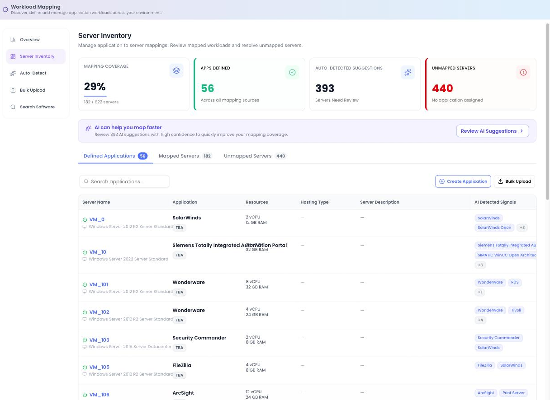Click the power status icon beside VM_106
The image size is (550, 400).
point(85,395)
